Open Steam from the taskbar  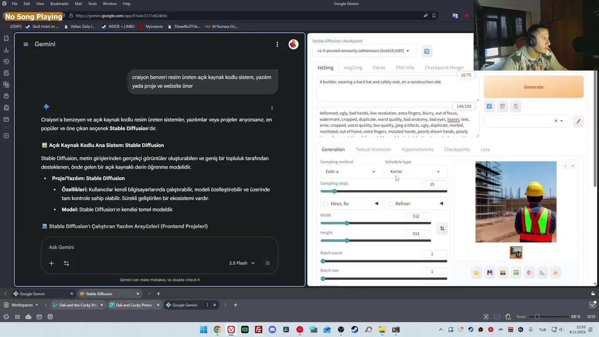[355, 330]
